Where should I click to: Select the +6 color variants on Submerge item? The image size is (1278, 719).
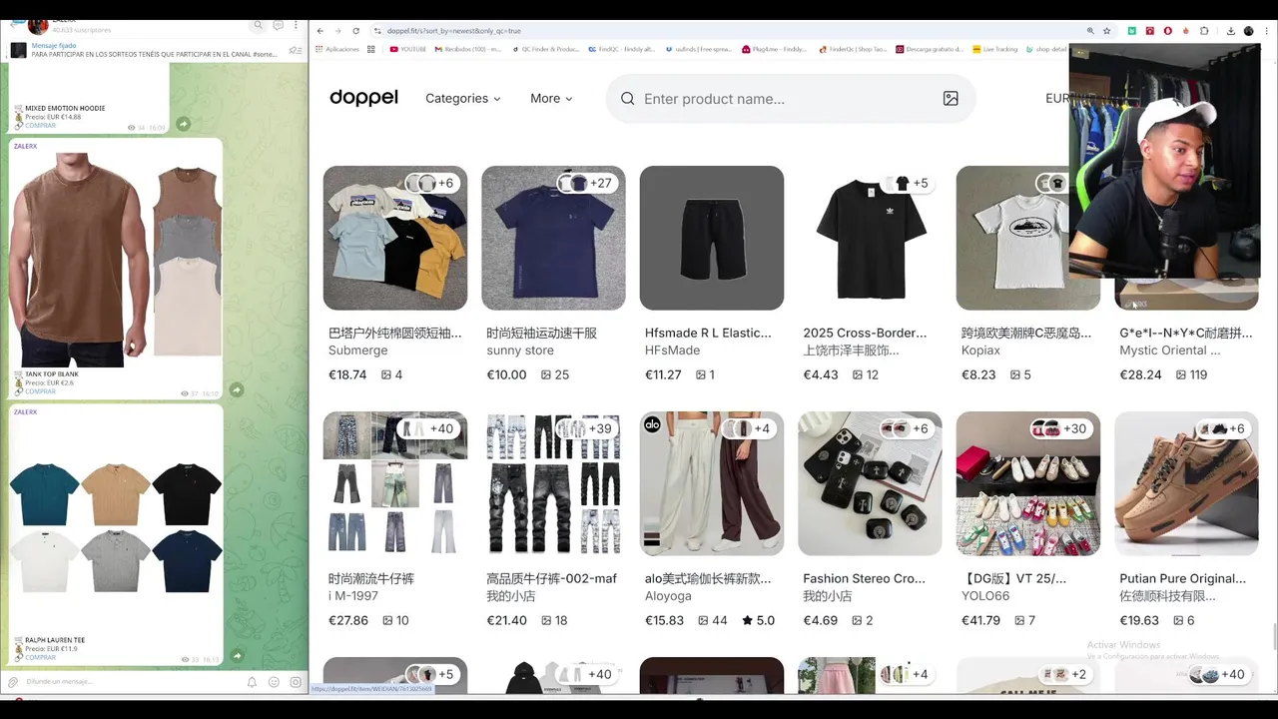[x=431, y=183]
